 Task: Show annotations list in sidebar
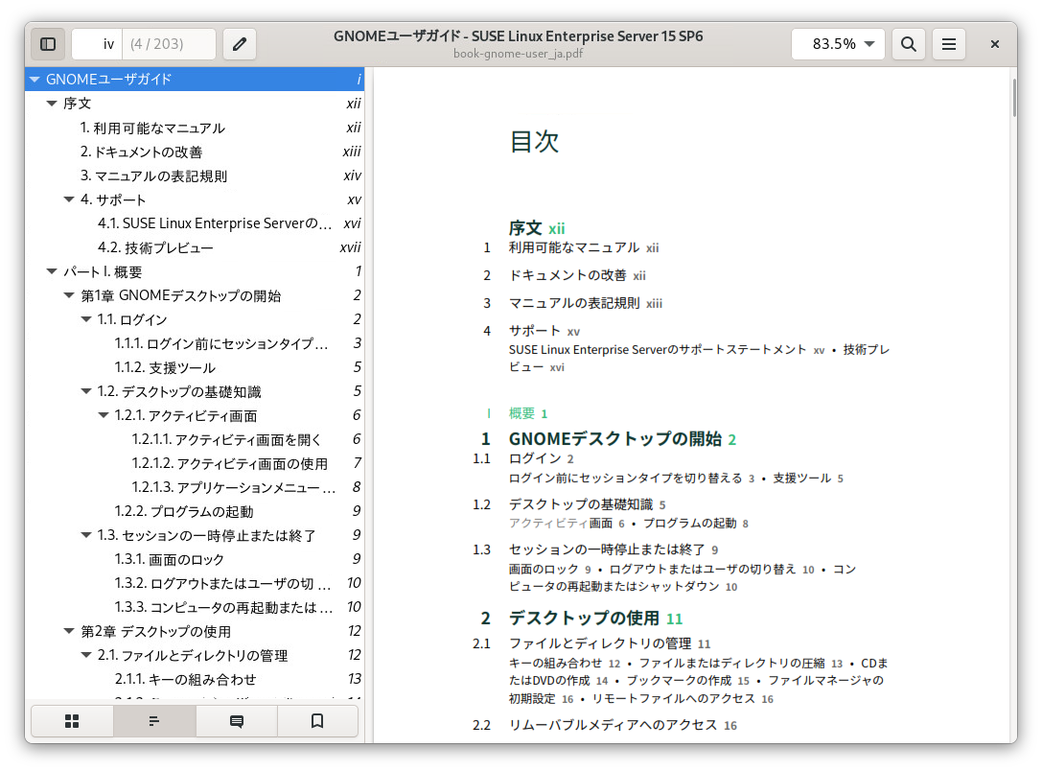coord(237,721)
